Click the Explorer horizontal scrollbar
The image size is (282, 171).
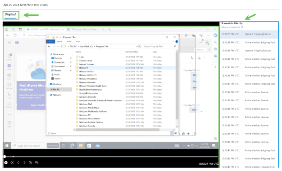tap(118, 130)
